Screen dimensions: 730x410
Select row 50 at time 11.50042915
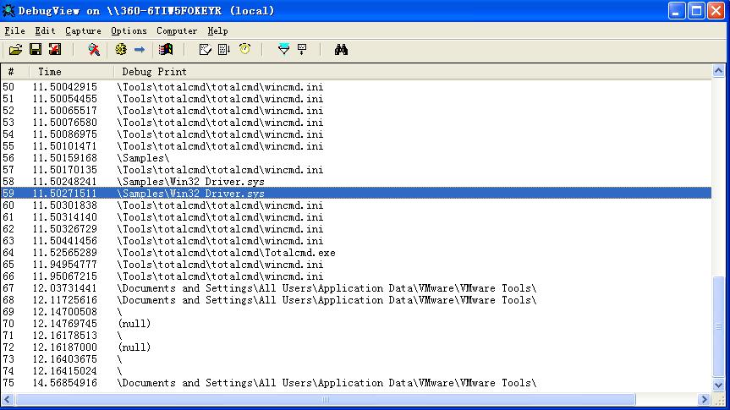pyautogui.click(x=355, y=87)
